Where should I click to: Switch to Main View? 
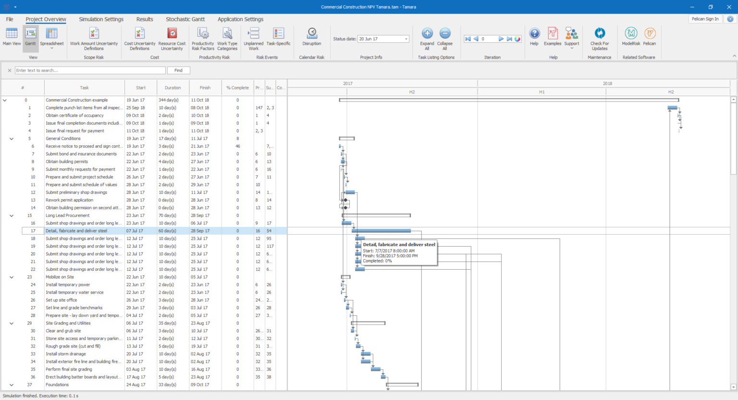coord(11,38)
